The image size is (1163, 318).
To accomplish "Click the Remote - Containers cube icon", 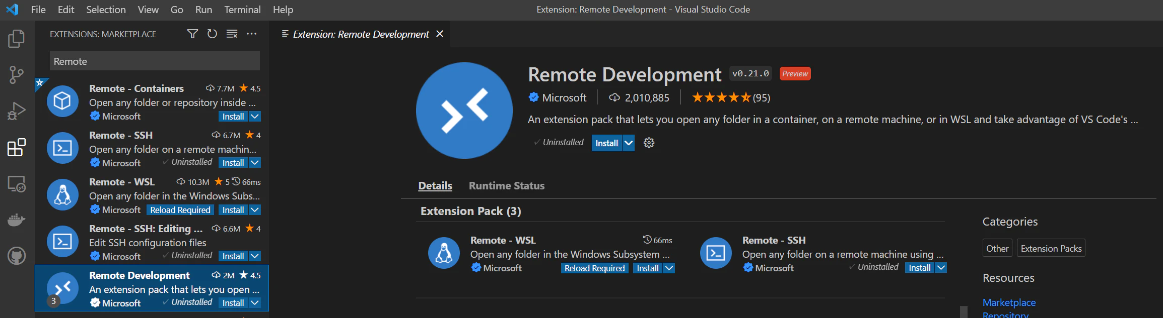I will coord(62,101).
